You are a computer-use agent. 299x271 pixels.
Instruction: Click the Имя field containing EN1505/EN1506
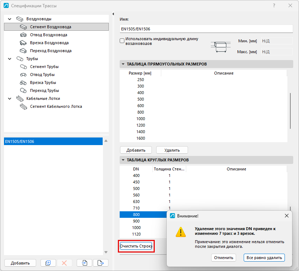pyautogui.click(x=206, y=29)
